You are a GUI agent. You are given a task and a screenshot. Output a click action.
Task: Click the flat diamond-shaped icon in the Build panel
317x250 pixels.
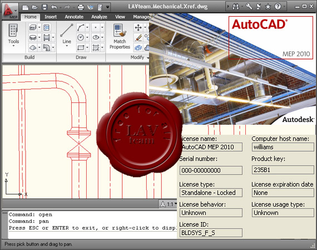point(33,48)
